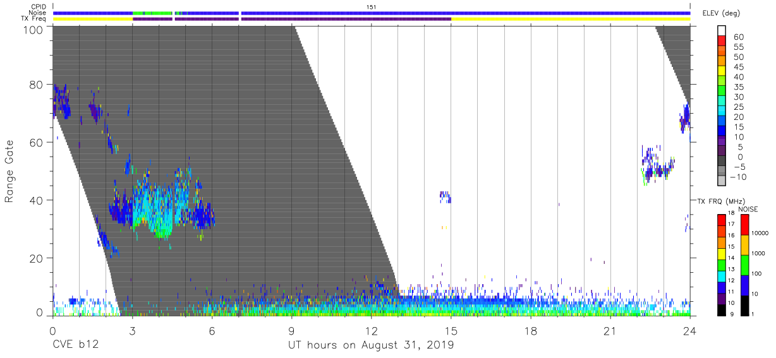776x358 pixels.
Task: Click the '60' tick label on the ELEV colorbar
Action: 738,37
